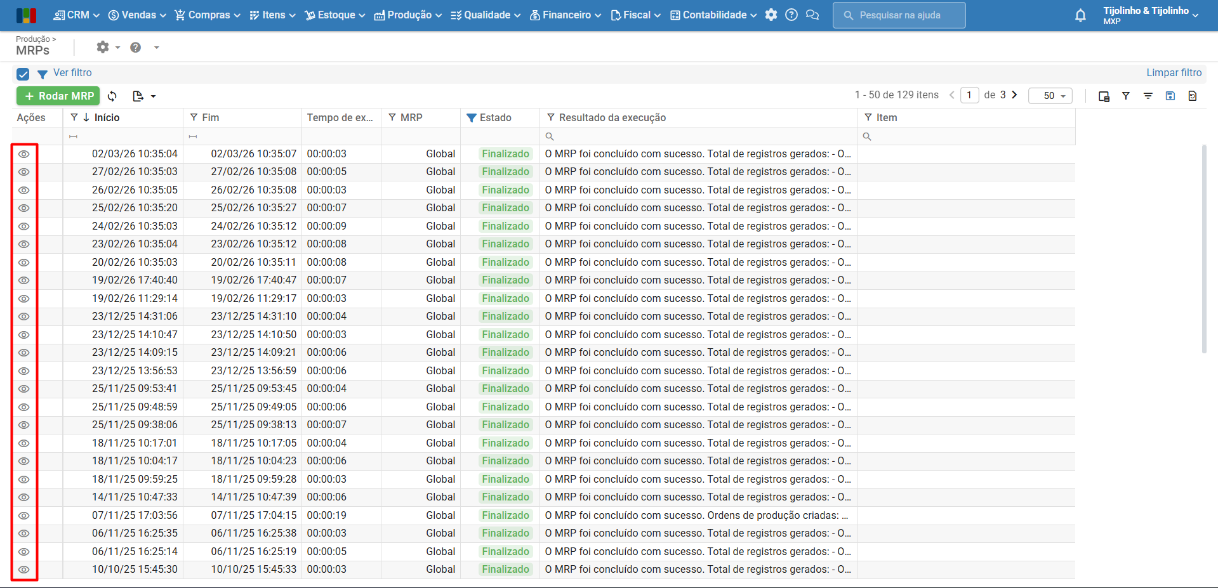
Task: Open the chat bubbles icon in top bar
Action: click(812, 15)
